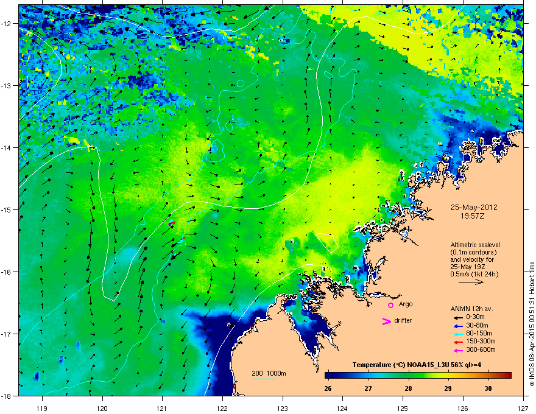Viewport: 536px width, 414px height.
Task: Click the longitude axis label '125'
Action: pos(403,408)
